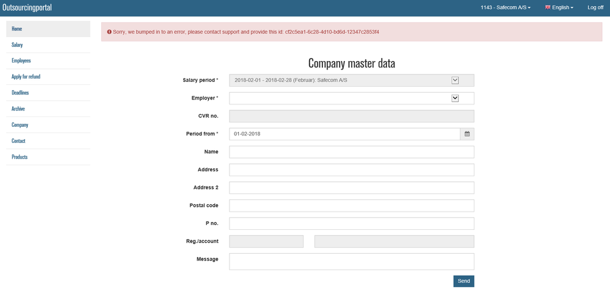Click the Message text area

(352, 262)
